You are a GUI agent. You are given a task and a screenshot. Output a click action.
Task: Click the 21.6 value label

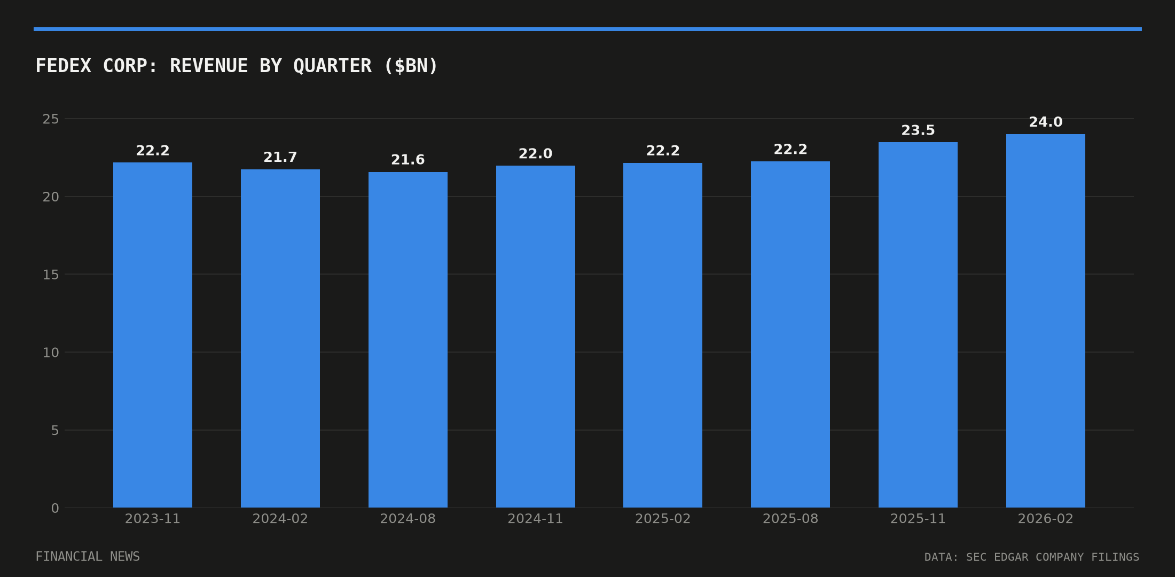[x=408, y=160]
